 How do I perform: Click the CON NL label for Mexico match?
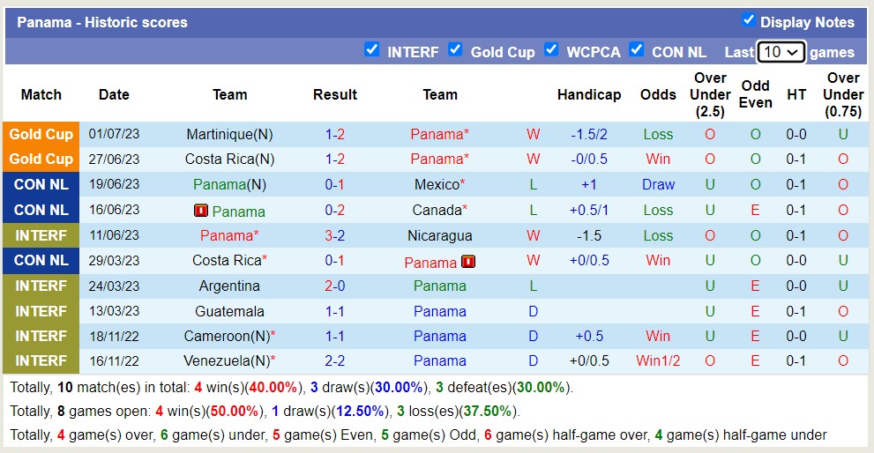coord(41,185)
